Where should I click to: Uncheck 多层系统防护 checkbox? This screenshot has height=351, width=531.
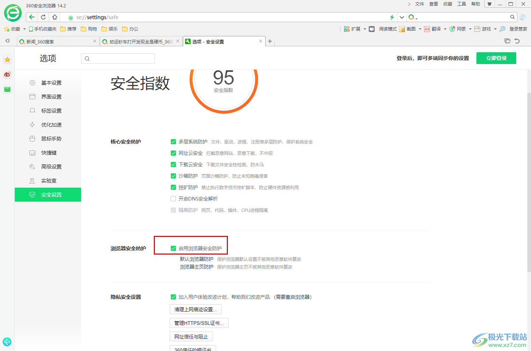pyautogui.click(x=173, y=142)
